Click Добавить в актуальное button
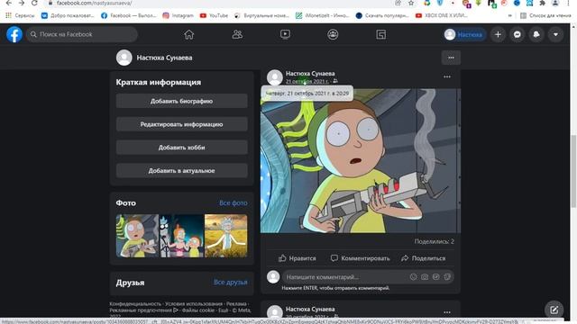The image size is (577, 324). (181, 170)
